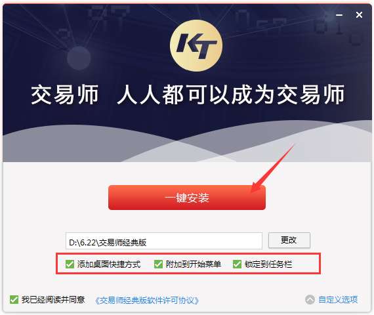The image size is (374, 315).
Task: Click the 交易师 product name heading
Action: pyautogui.click(x=65, y=94)
